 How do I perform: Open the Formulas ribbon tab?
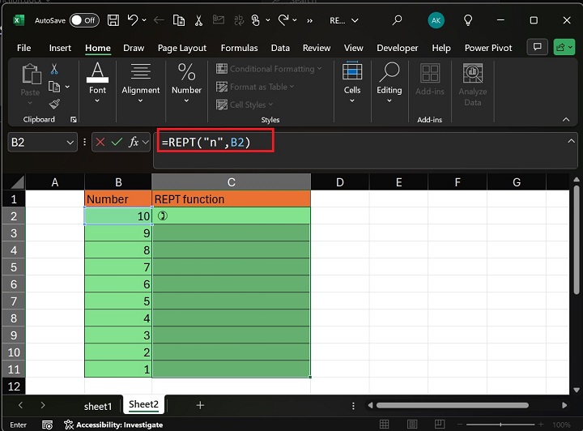[x=239, y=48]
